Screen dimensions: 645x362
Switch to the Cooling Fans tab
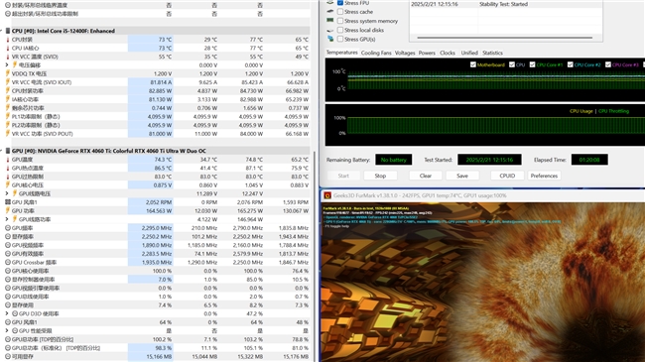tap(376, 53)
